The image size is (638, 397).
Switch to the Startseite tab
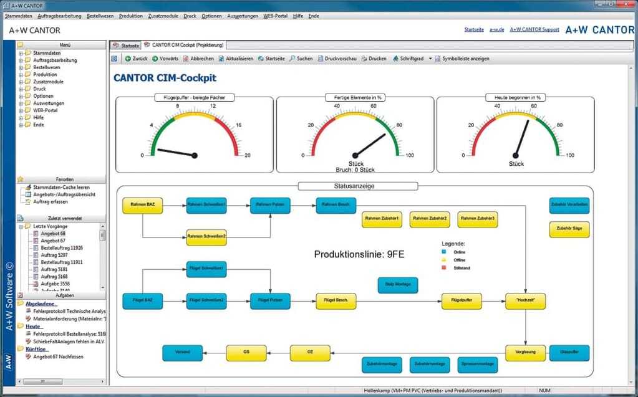tap(126, 45)
